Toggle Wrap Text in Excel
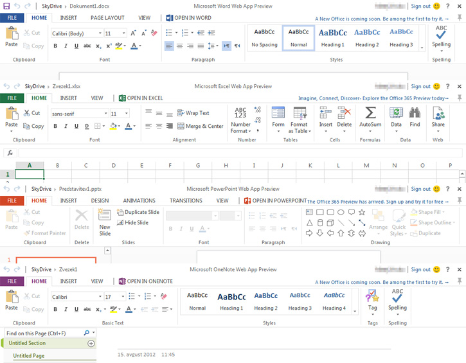Image resolution: width=466 pixels, height=363 pixels. point(193,113)
